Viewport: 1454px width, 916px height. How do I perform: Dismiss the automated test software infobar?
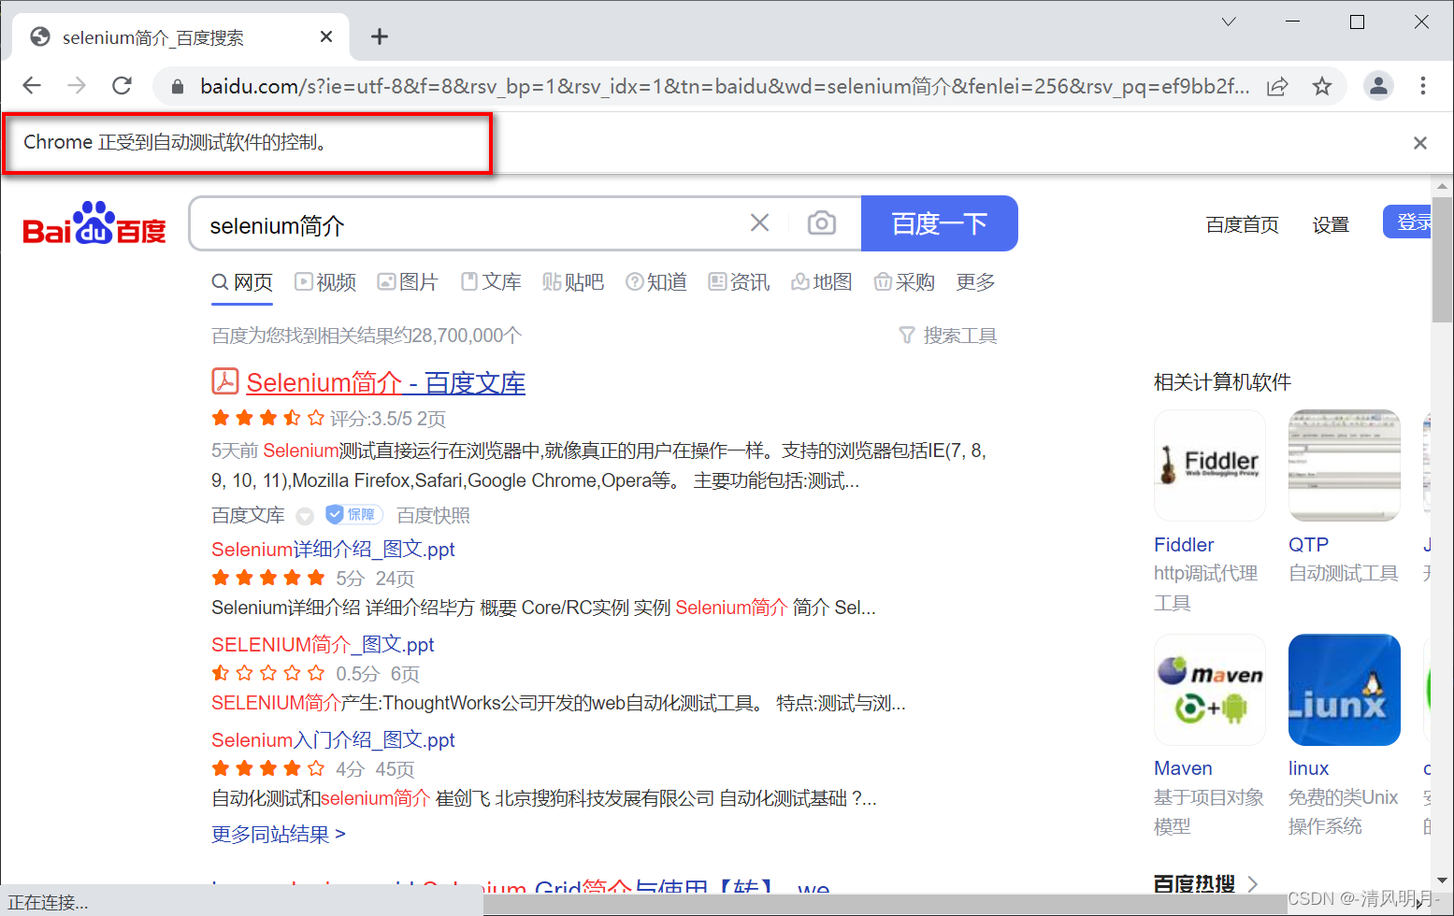(1420, 143)
